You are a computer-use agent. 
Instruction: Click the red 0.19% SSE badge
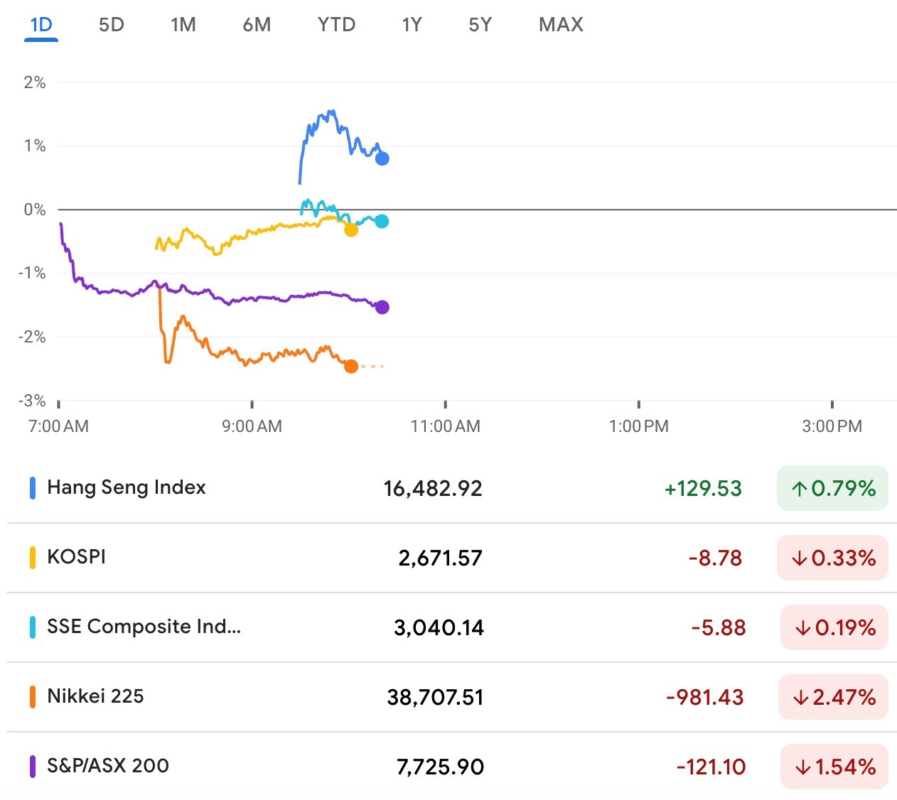pos(834,627)
